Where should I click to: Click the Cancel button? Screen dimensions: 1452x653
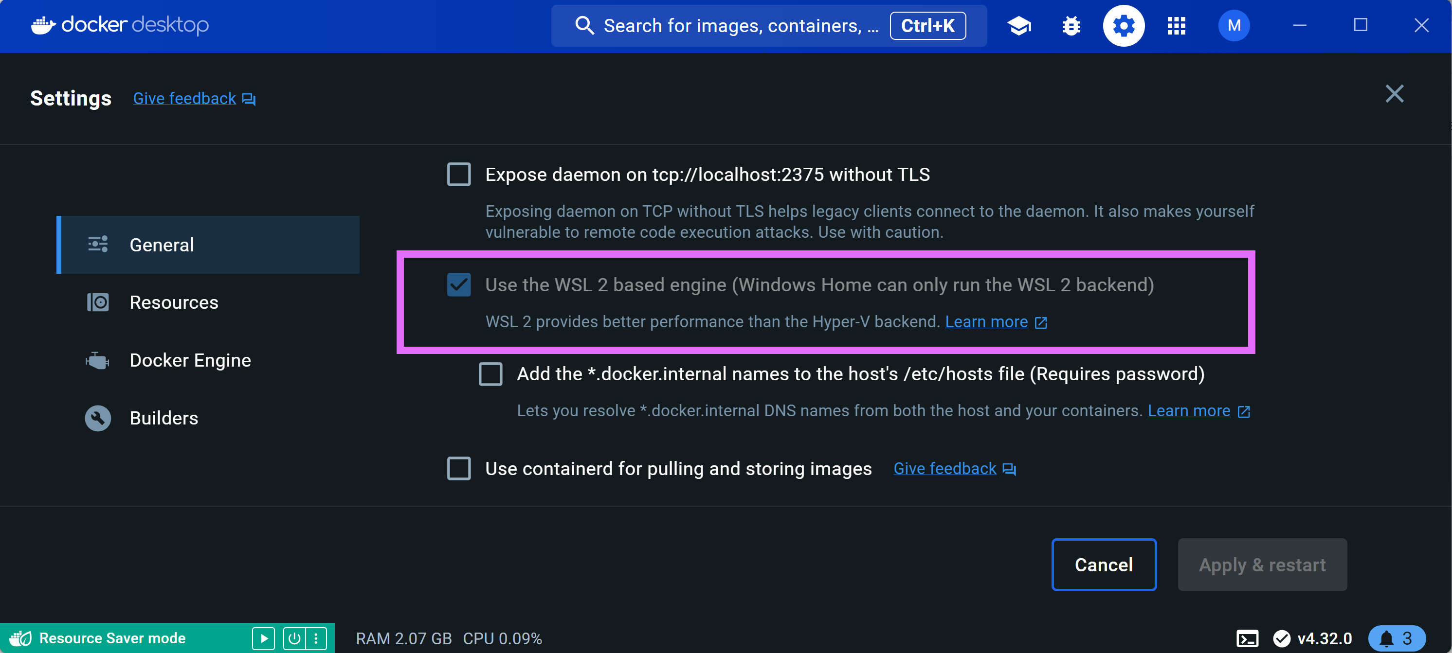coord(1104,565)
